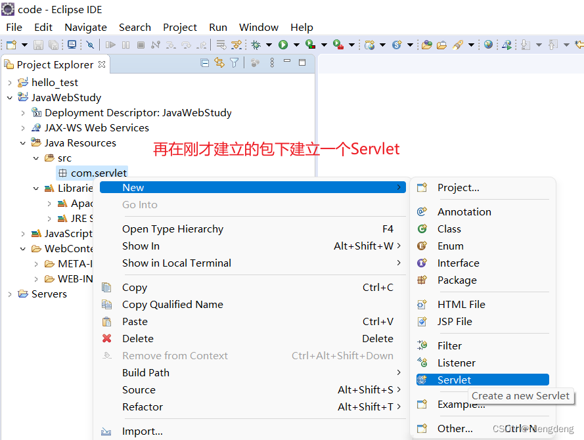Image resolution: width=584 pixels, height=440 pixels.
Task: Choose Paste from context menu
Action: pos(253,322)
